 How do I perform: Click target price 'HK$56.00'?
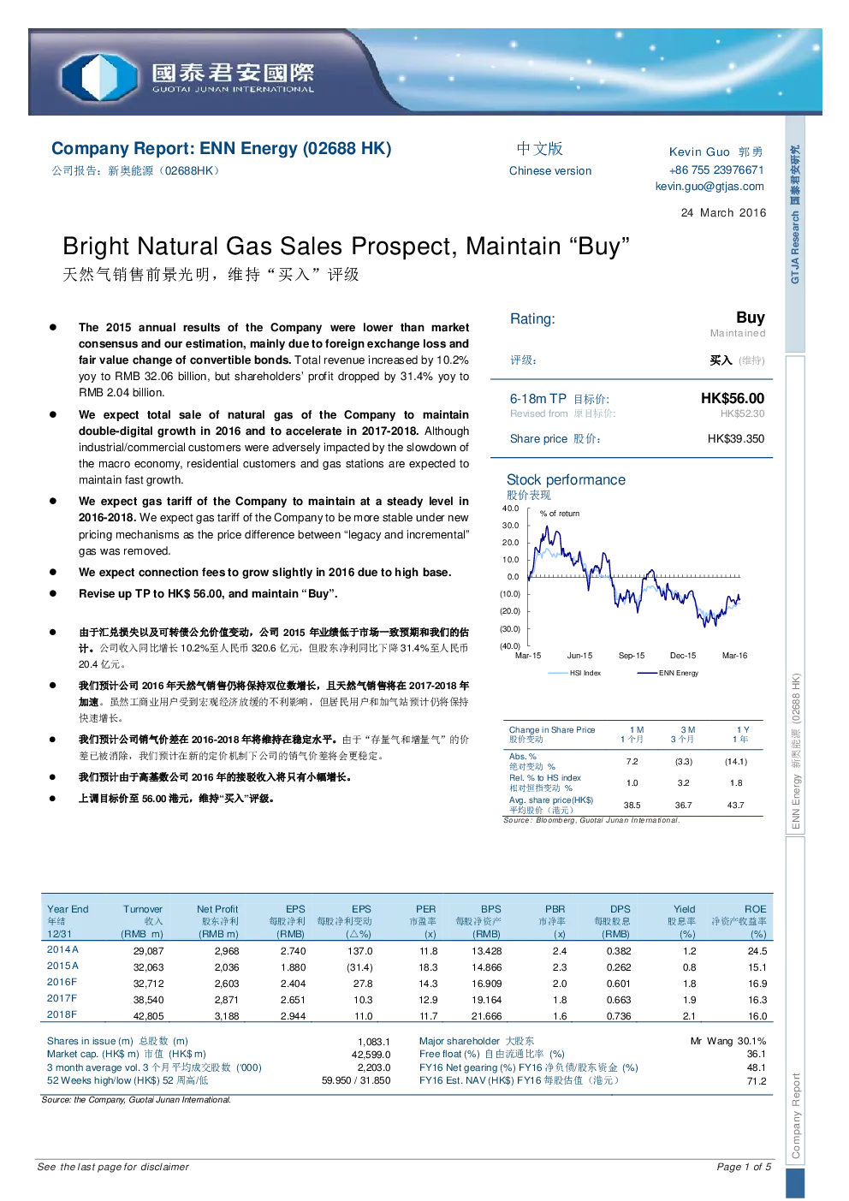coord(732,398)
